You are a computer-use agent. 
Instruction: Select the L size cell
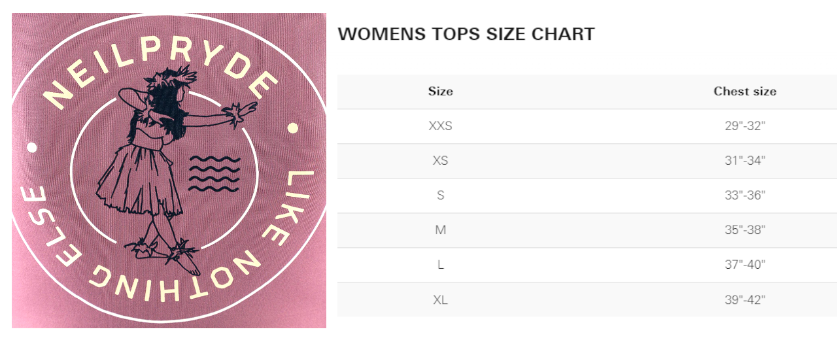(440, 265)
